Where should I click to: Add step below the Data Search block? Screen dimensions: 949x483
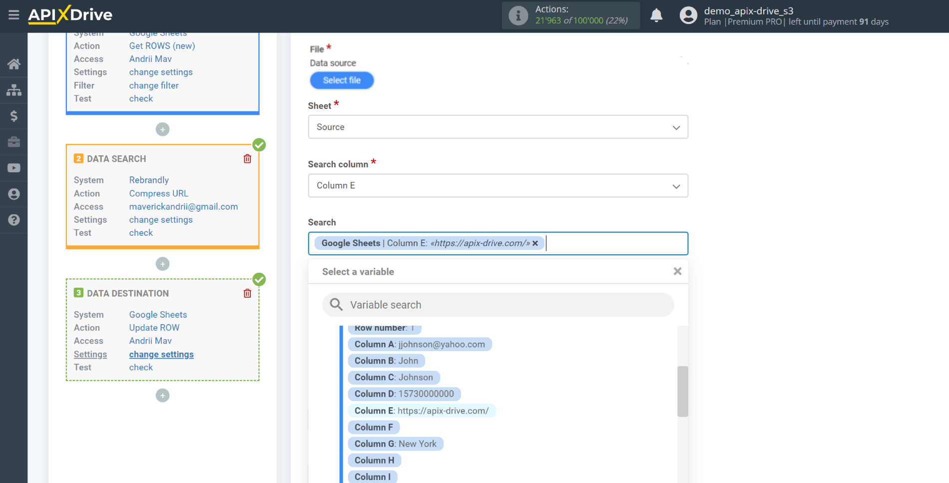[x=162, y=264]
